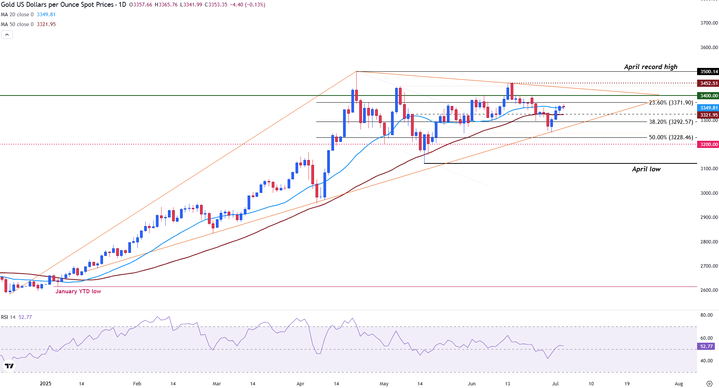Click the Jun label on time axis

[x=472, y=383]
